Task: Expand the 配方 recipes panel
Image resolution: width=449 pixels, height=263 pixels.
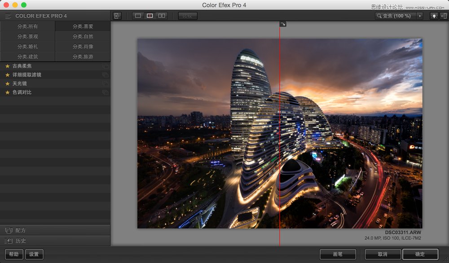Action: [55, 230]
